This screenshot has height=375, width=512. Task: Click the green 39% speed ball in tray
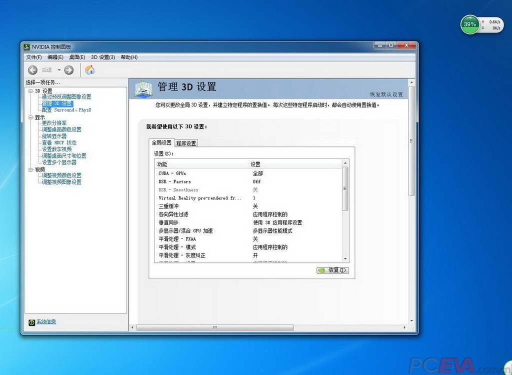pos(469,24)
